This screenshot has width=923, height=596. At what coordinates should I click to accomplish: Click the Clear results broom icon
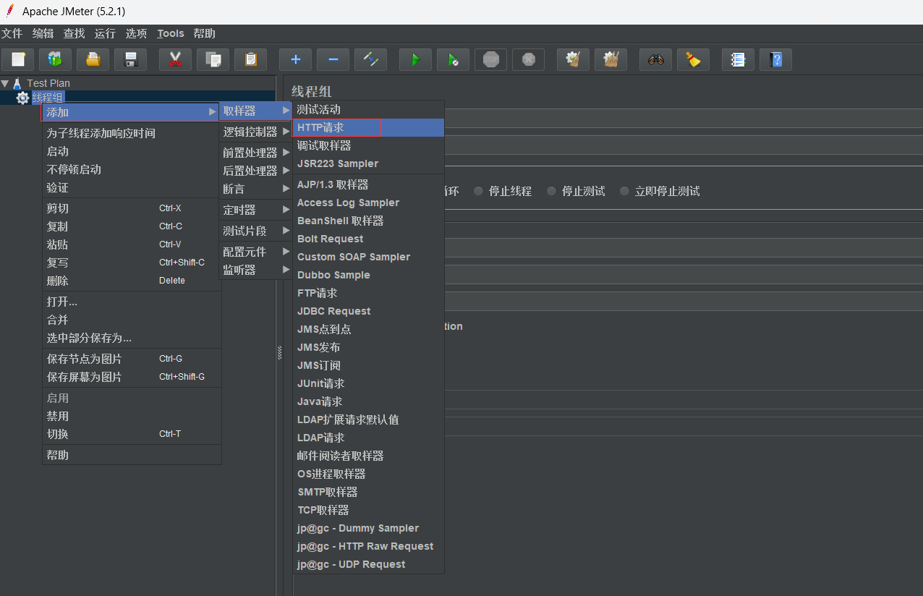573,59
